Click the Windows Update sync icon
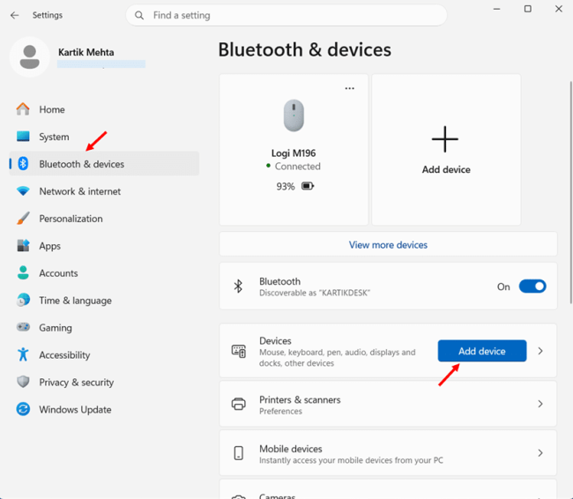The height and width of the screenshot is (499, 573). click(x=23, y=409)
